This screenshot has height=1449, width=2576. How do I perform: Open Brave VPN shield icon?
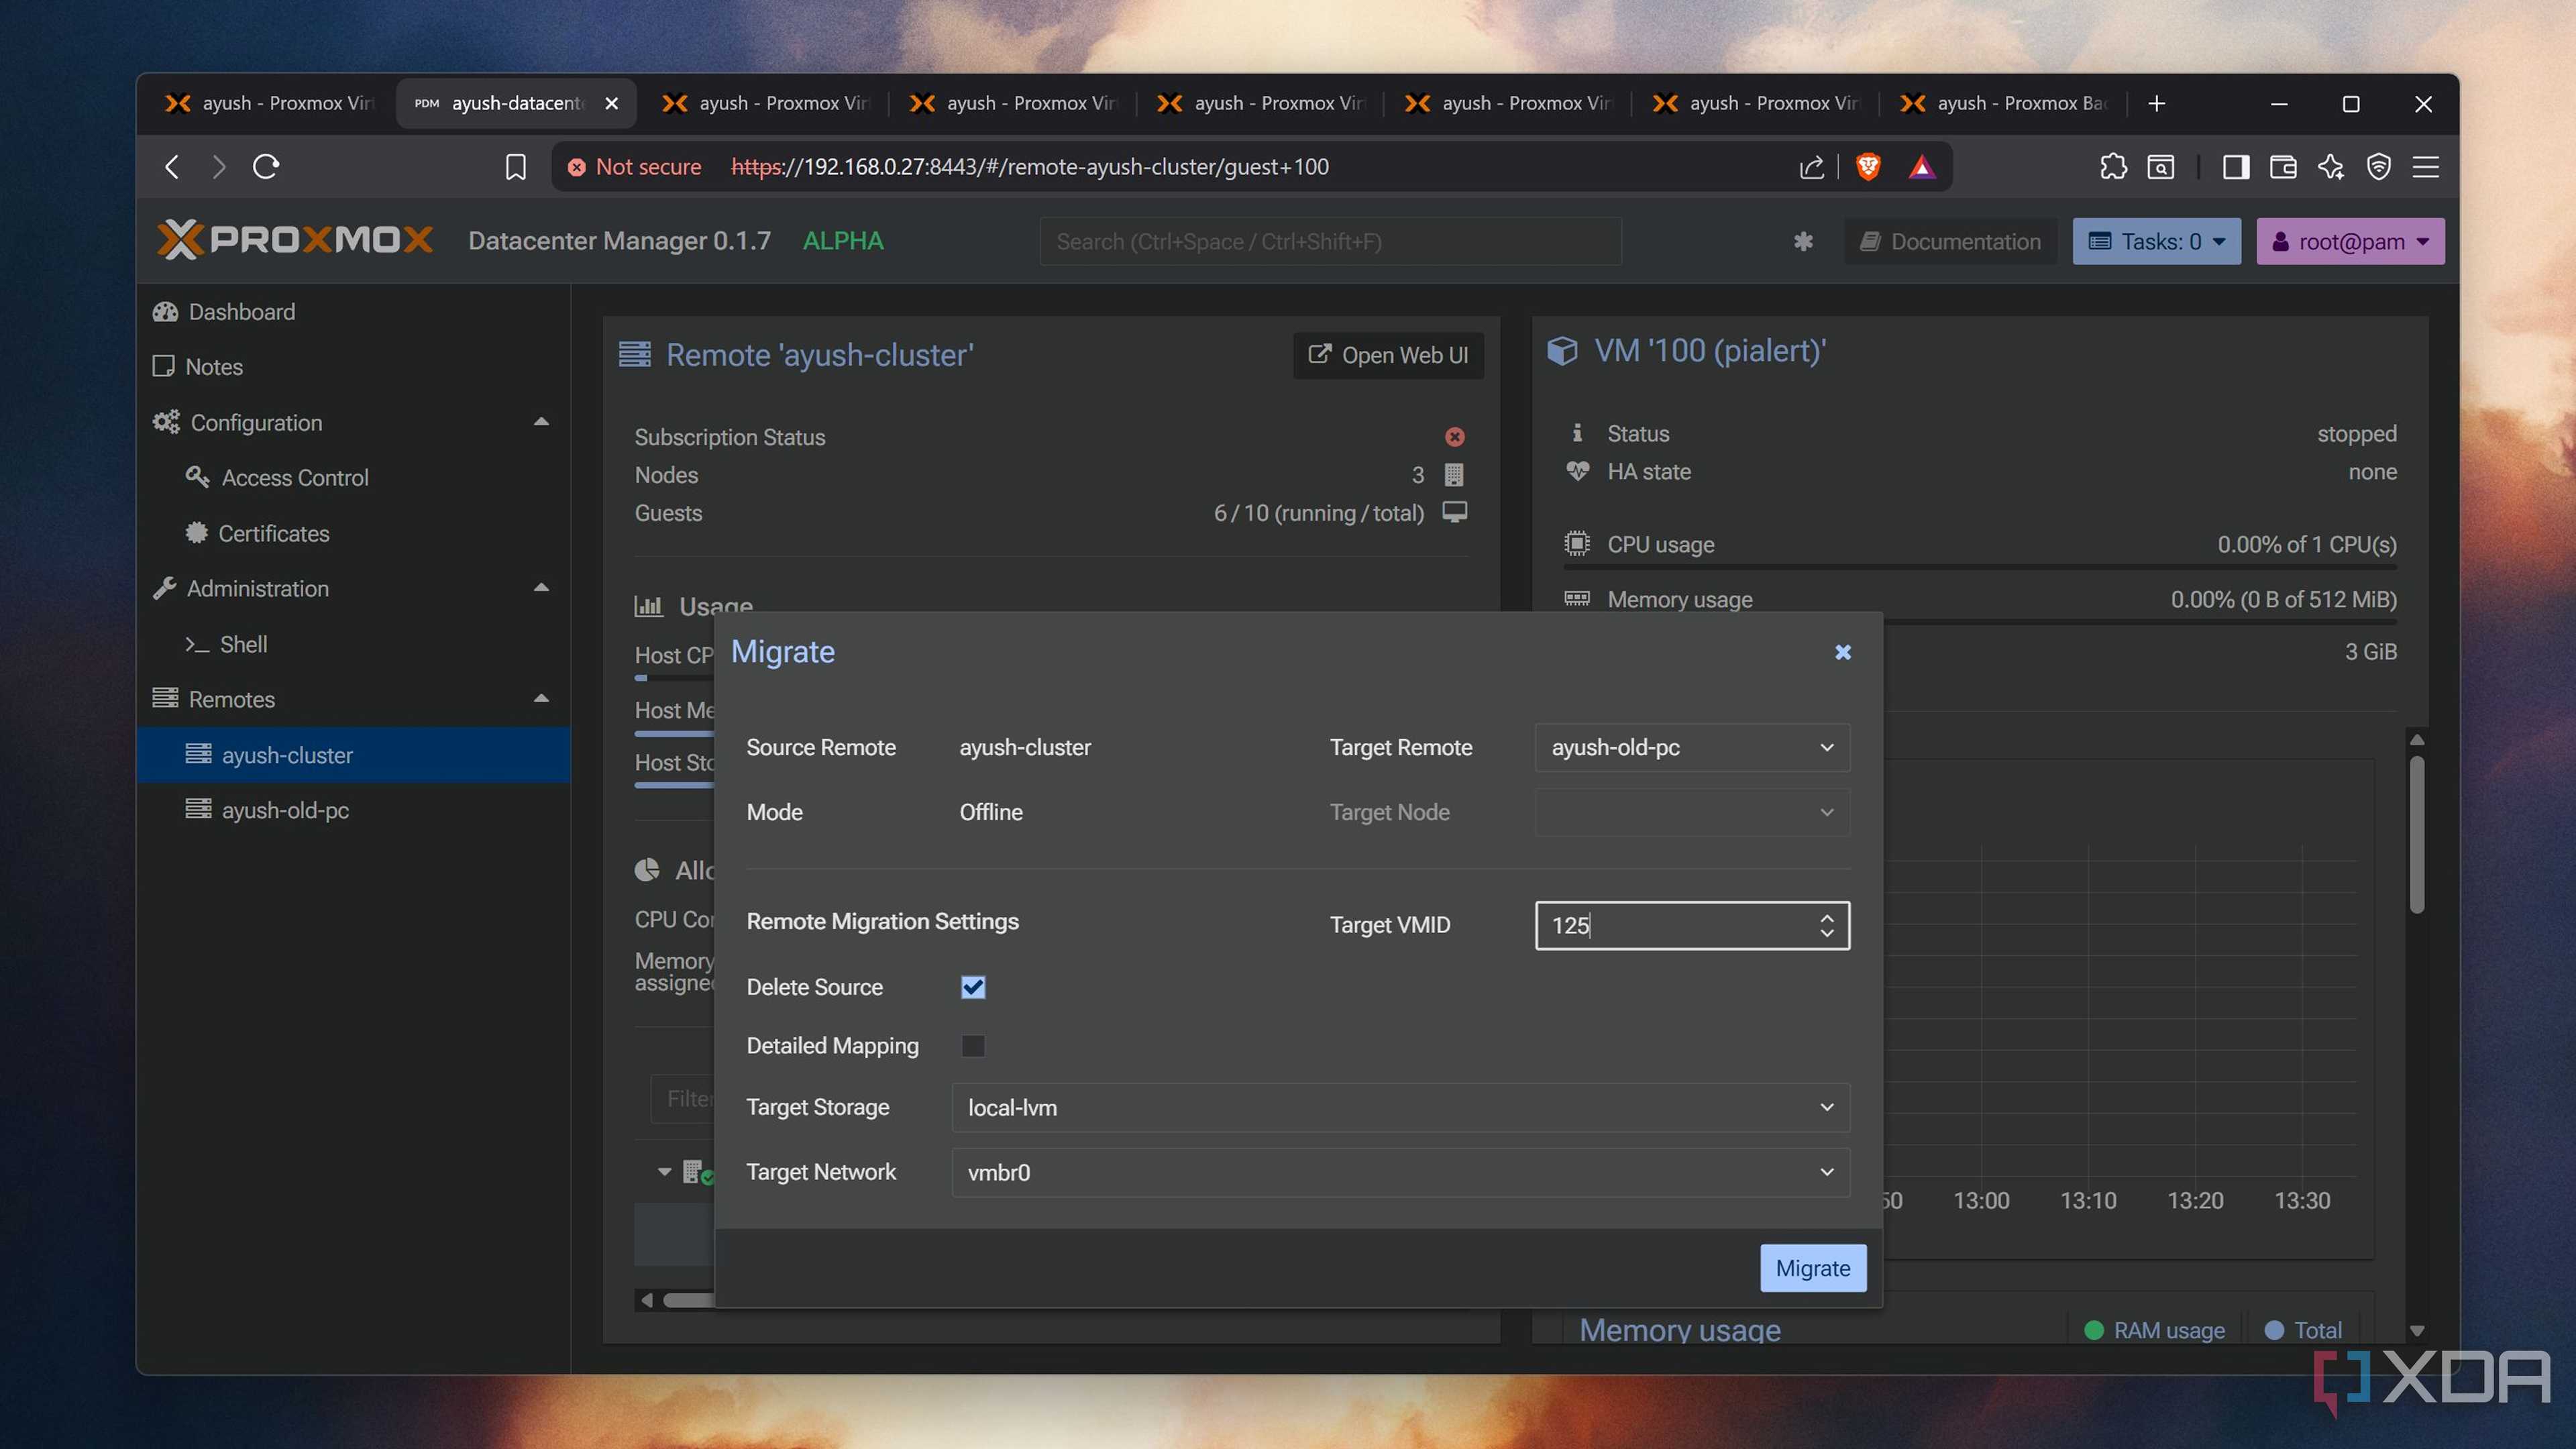pos(2379,166)
